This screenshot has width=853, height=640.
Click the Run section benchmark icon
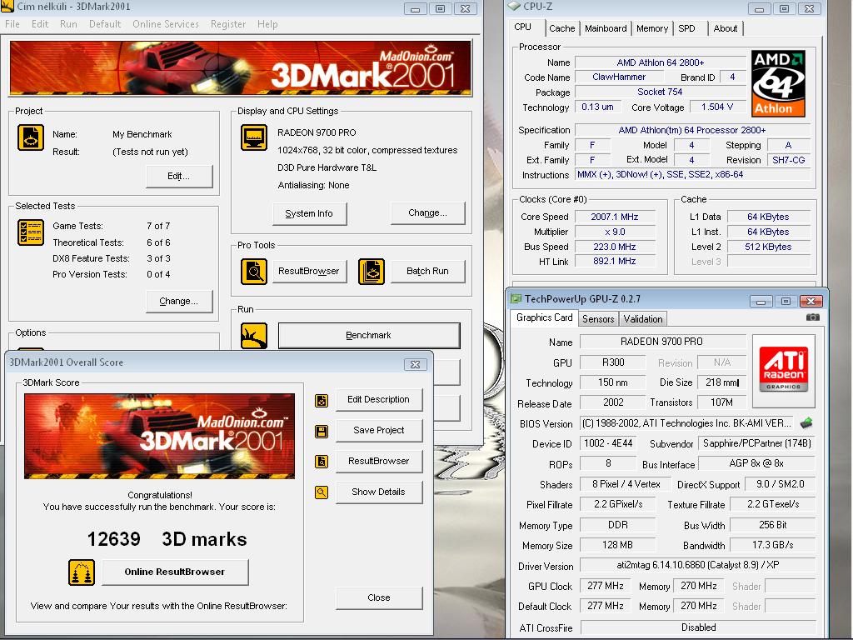254,336
